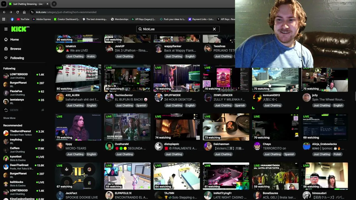Click keithlocks' avatar in the sidebar
356x200 pixels.
(6, 184)
